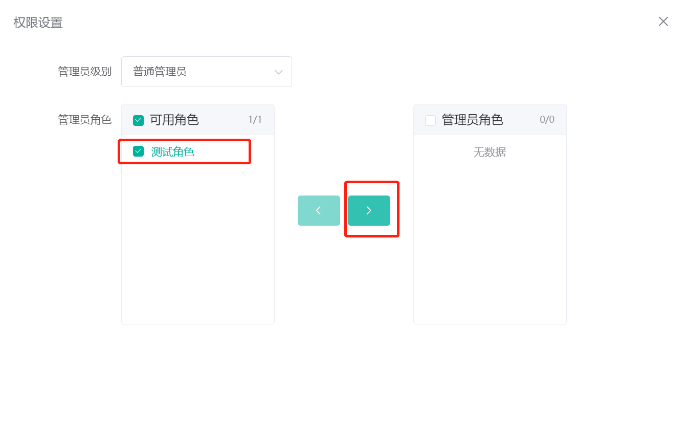Image resolution: width=688 pixels, height=434 pixels.
Task: Click the 管理员级别 form label
Action: click(x=84, y=72)
